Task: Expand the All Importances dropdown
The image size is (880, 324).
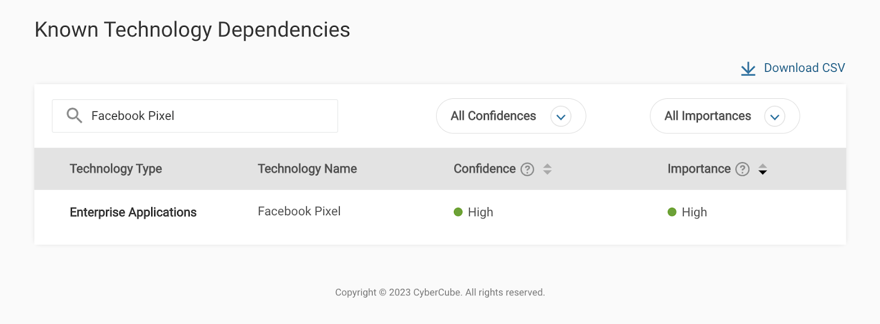Action: 725,116
